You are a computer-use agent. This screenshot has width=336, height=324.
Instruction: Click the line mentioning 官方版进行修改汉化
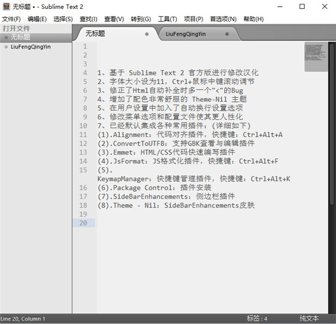point(178,73)
